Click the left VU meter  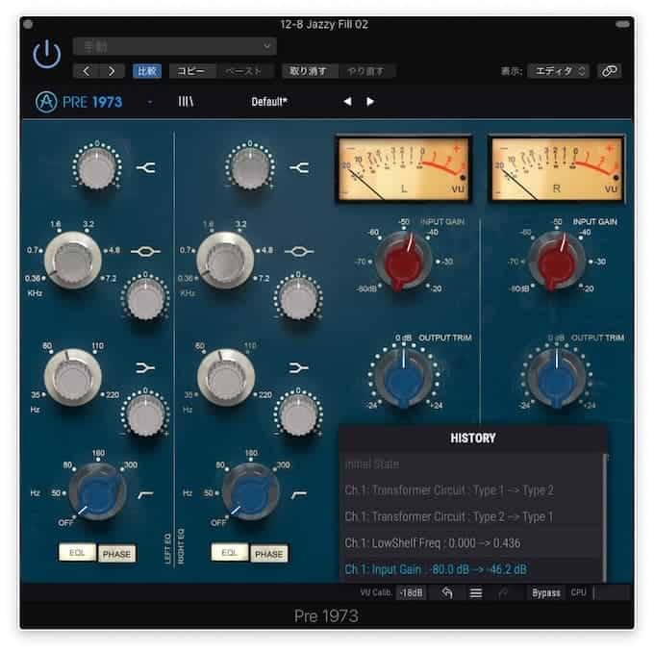click(x=403, y=169)
